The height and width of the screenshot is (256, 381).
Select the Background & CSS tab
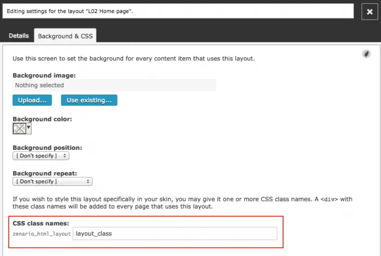pos(65,36)
